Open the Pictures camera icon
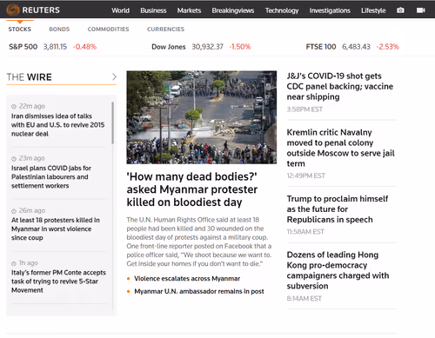Viewport: 435px width, 338px height. (400, 10)
